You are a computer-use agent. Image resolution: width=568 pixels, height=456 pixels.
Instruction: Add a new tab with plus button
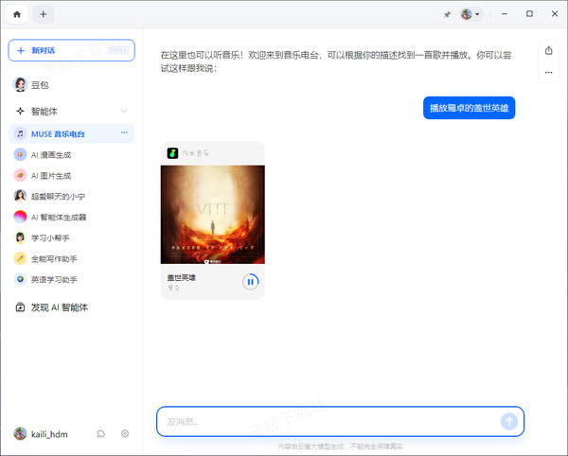click(x=44, y=14)
